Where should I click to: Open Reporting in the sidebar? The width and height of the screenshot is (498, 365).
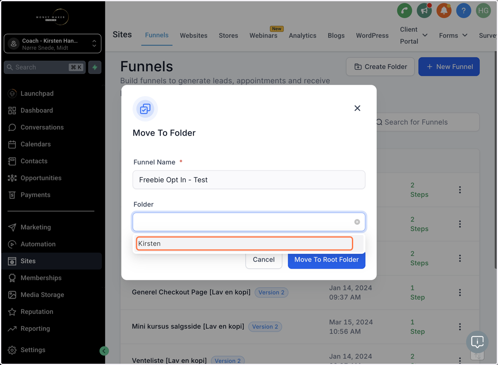(x=35, y=328)
